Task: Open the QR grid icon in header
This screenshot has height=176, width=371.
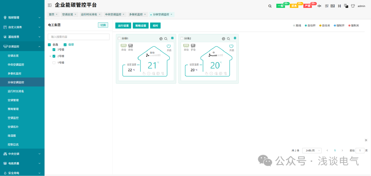Action: pyautogui.click(x=327, y=6)
